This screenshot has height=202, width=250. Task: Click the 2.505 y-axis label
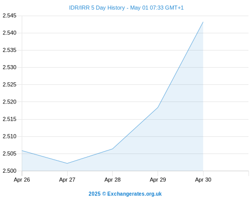pyautogui.click(x=10, y=154)
